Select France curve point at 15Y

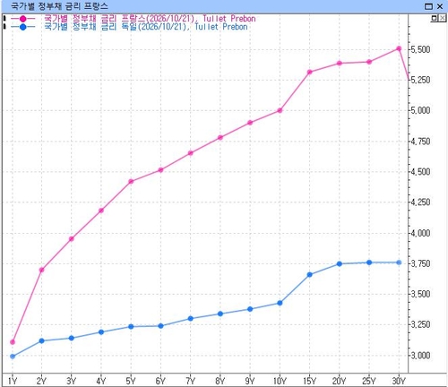(x=310, y=72)
